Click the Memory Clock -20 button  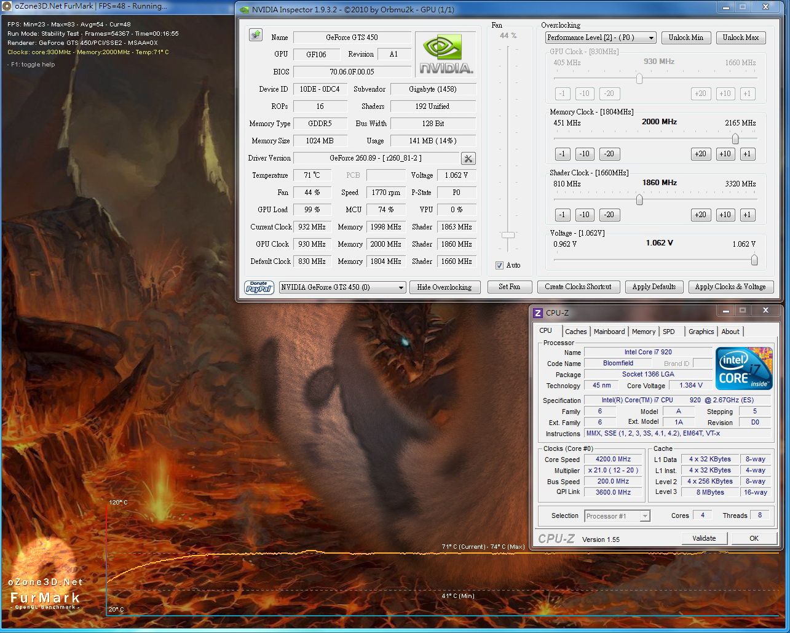[x=609, y=154]
